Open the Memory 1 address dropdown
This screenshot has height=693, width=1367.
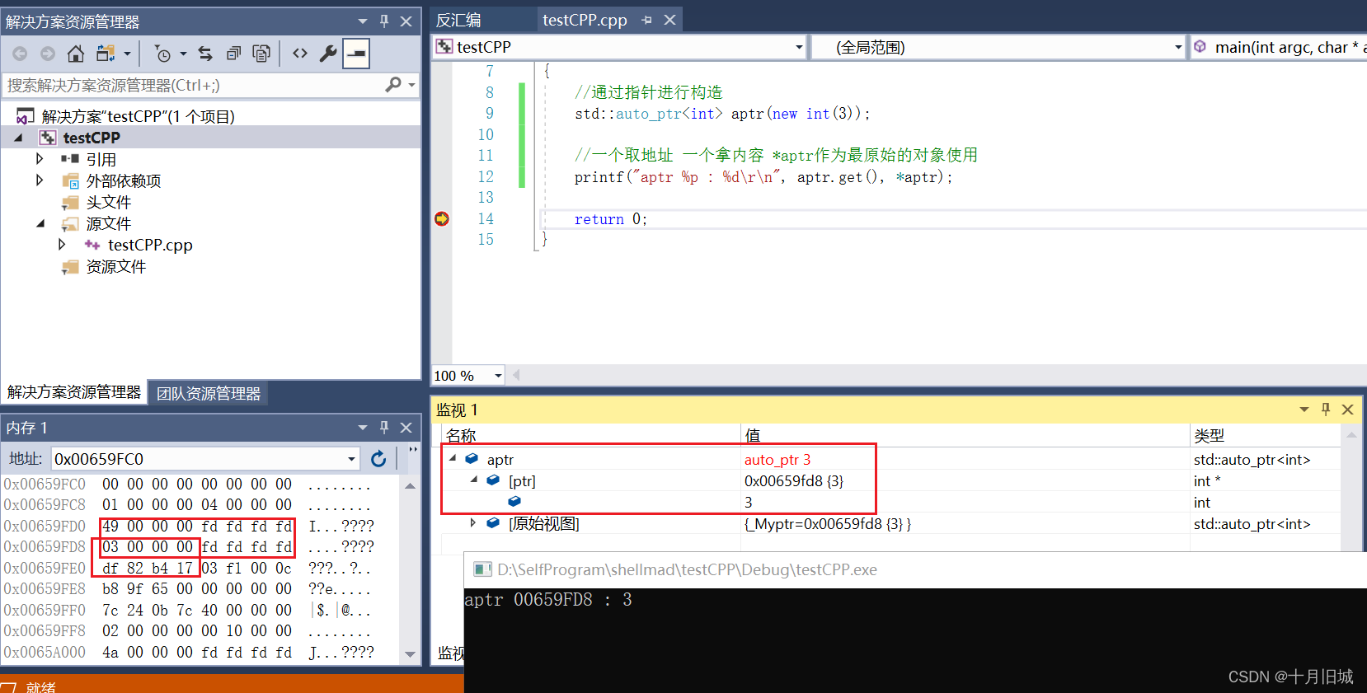pos(352,459)
